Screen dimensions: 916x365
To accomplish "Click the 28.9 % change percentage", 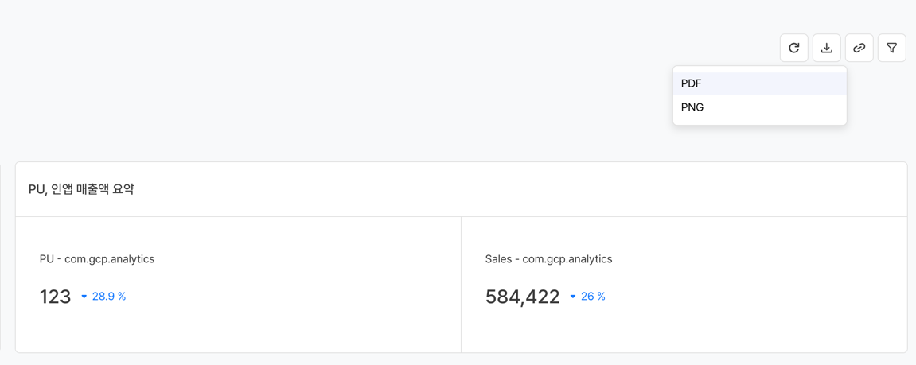I will click(109, 297).
